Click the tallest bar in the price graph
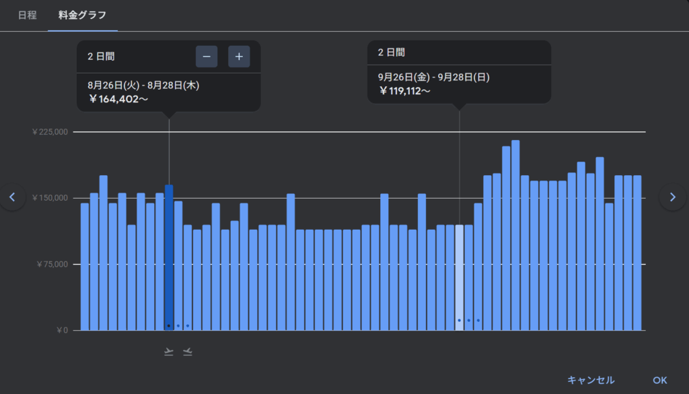 pyautogui.click(x=515, y=236)
